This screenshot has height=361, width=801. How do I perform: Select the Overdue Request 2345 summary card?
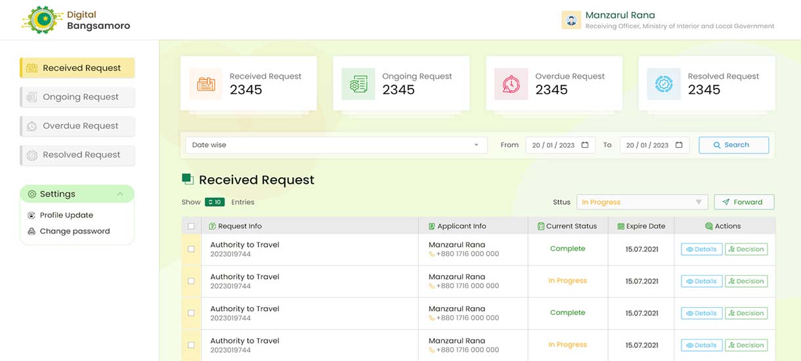pos(554,83)
